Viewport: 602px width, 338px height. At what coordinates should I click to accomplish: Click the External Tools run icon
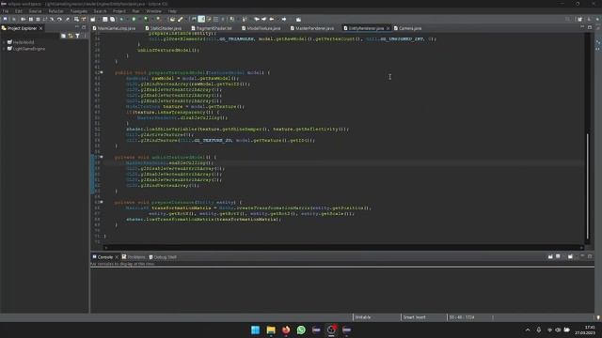click(x=158, y=19)
